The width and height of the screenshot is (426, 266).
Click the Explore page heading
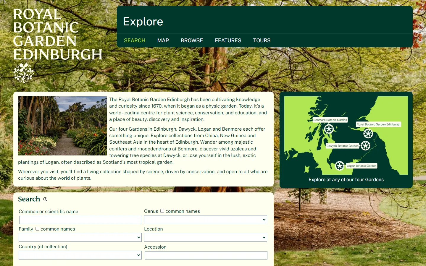coord(143,22)
